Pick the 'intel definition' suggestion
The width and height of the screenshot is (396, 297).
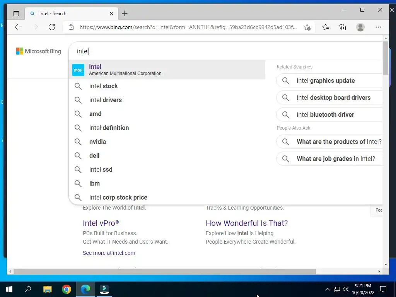pyautogui.click(x=167, y=128)
